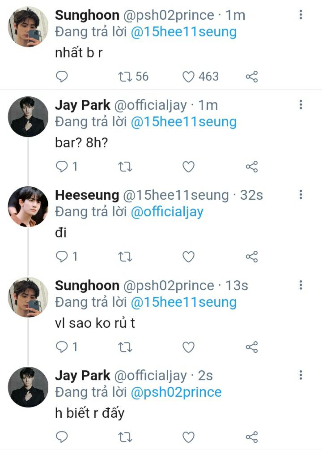Open Heeseung's profile picture
322x450 pixels.
tap(28, 206)
